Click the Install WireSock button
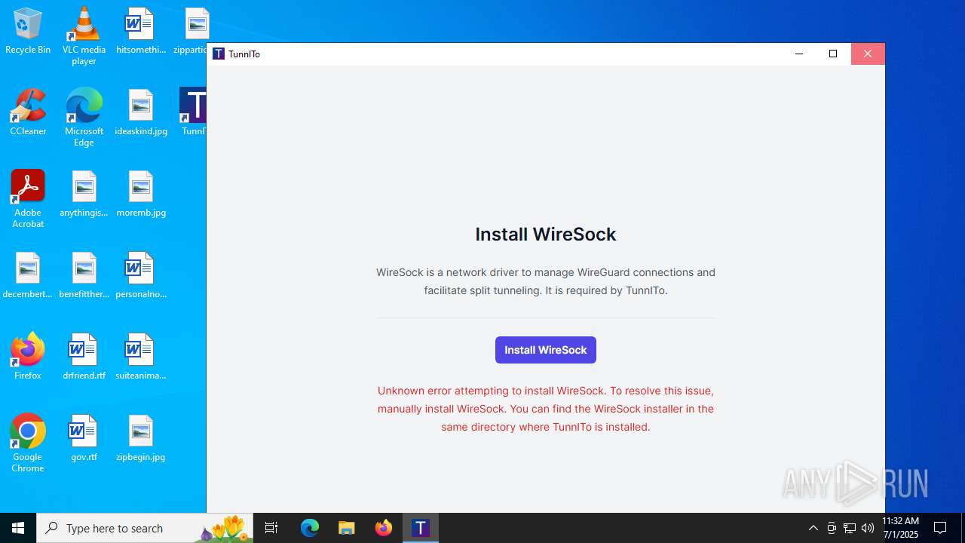The width and height of the screenshot is (965, 543). [545, 350]
